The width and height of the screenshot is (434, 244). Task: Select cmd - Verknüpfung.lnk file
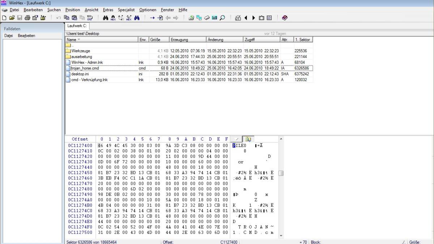pos(189,80)
